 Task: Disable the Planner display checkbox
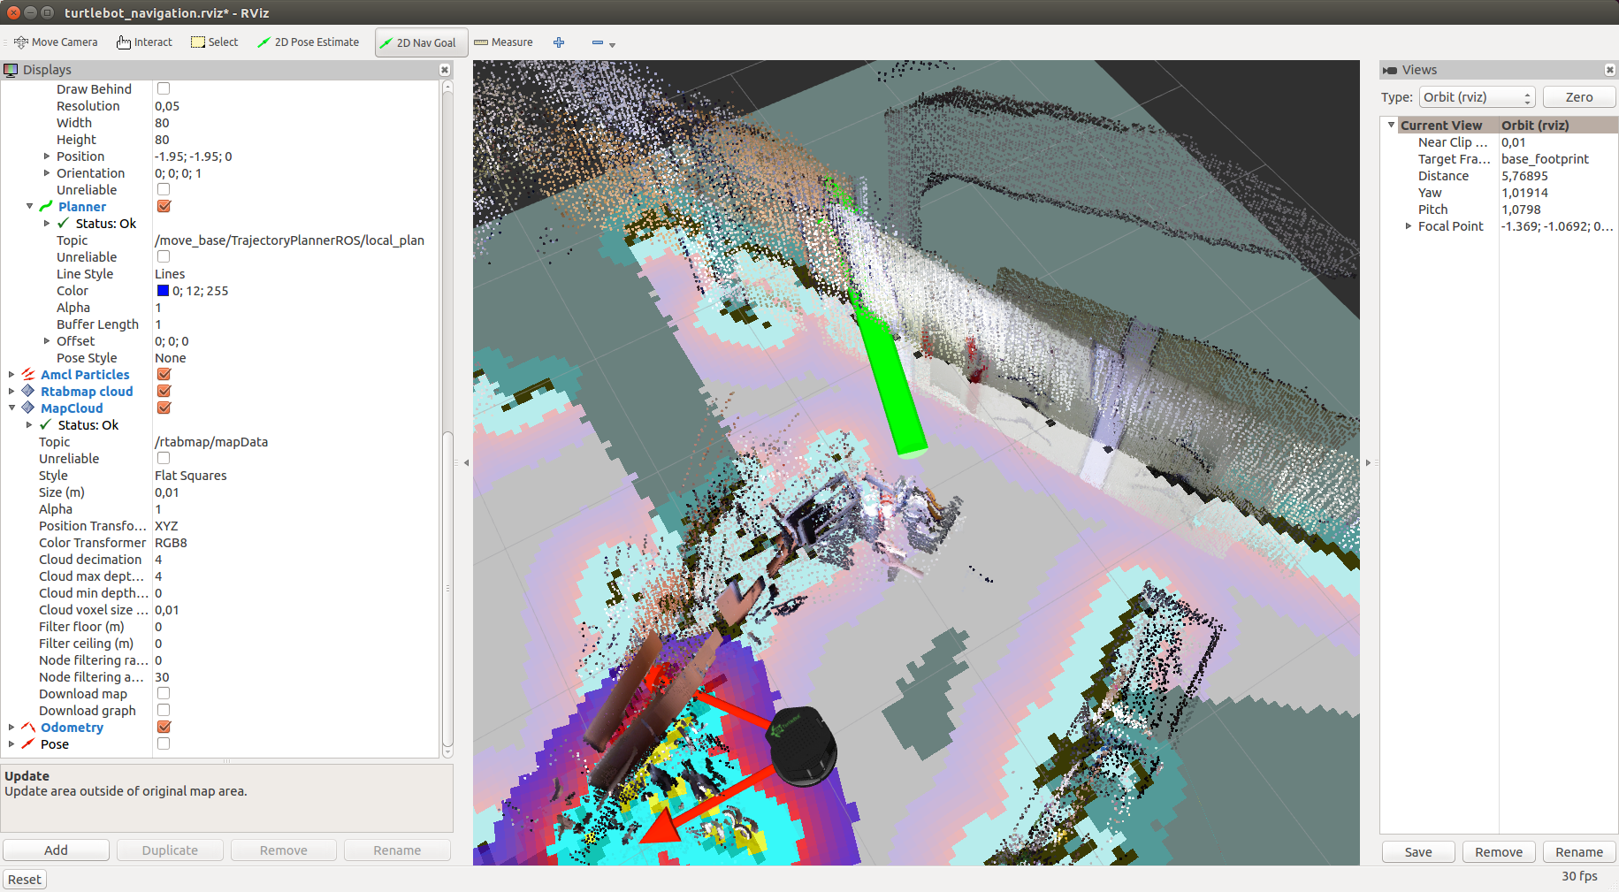[x=164, y=206]
